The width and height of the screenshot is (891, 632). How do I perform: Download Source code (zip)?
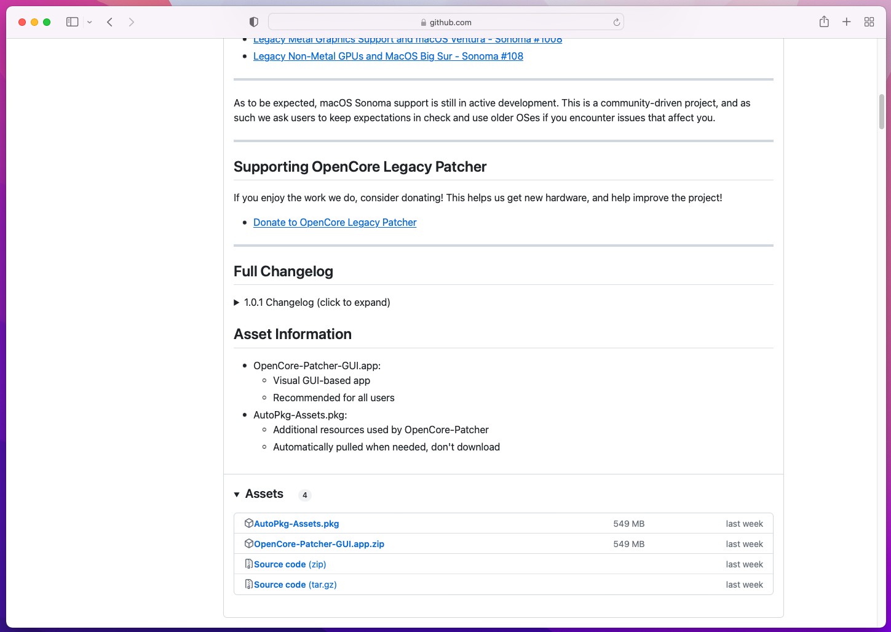coord(290,564)
